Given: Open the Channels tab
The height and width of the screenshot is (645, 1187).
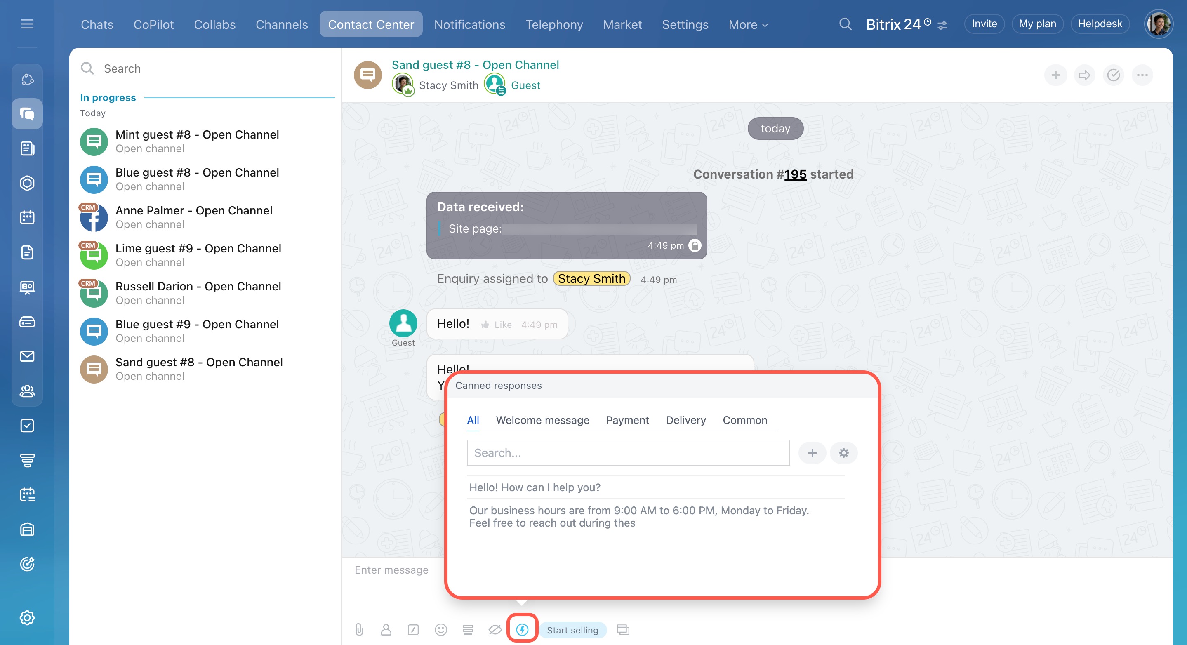Looking at the screenshot, I should tap(282, 24).
